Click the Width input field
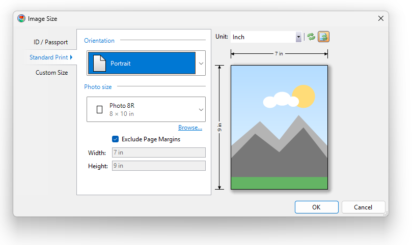 (x=158, y=152)
